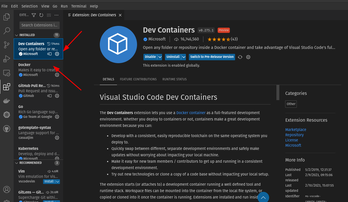Image resolution: width=348 pixels, height=202 pixels.
Task: Open the Remote Explorer view
Action: click(7, 73)
